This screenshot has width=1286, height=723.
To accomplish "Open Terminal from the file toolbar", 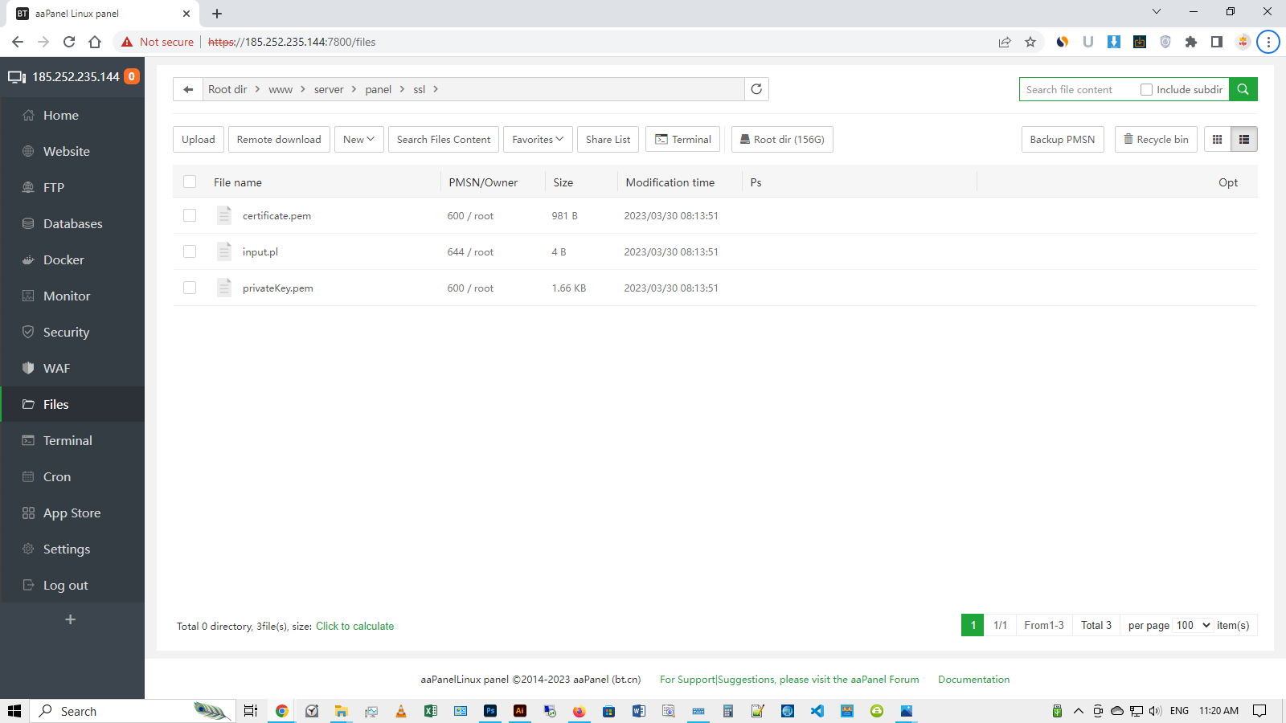I will coord(683,140).
